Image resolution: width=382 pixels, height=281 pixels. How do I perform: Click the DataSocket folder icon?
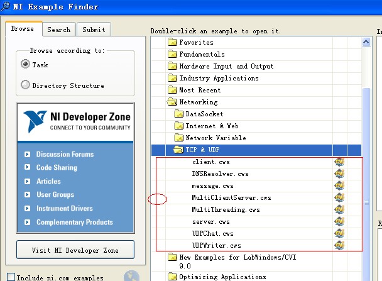(x=179, y=114)
